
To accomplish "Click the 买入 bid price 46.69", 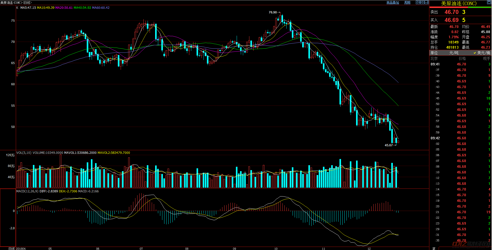I will pyautogui.click(x=451, y=20).
